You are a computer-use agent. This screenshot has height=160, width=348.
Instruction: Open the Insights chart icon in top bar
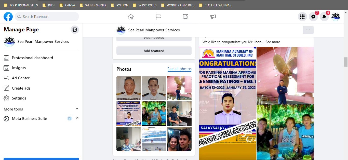[x=185, y=17]
